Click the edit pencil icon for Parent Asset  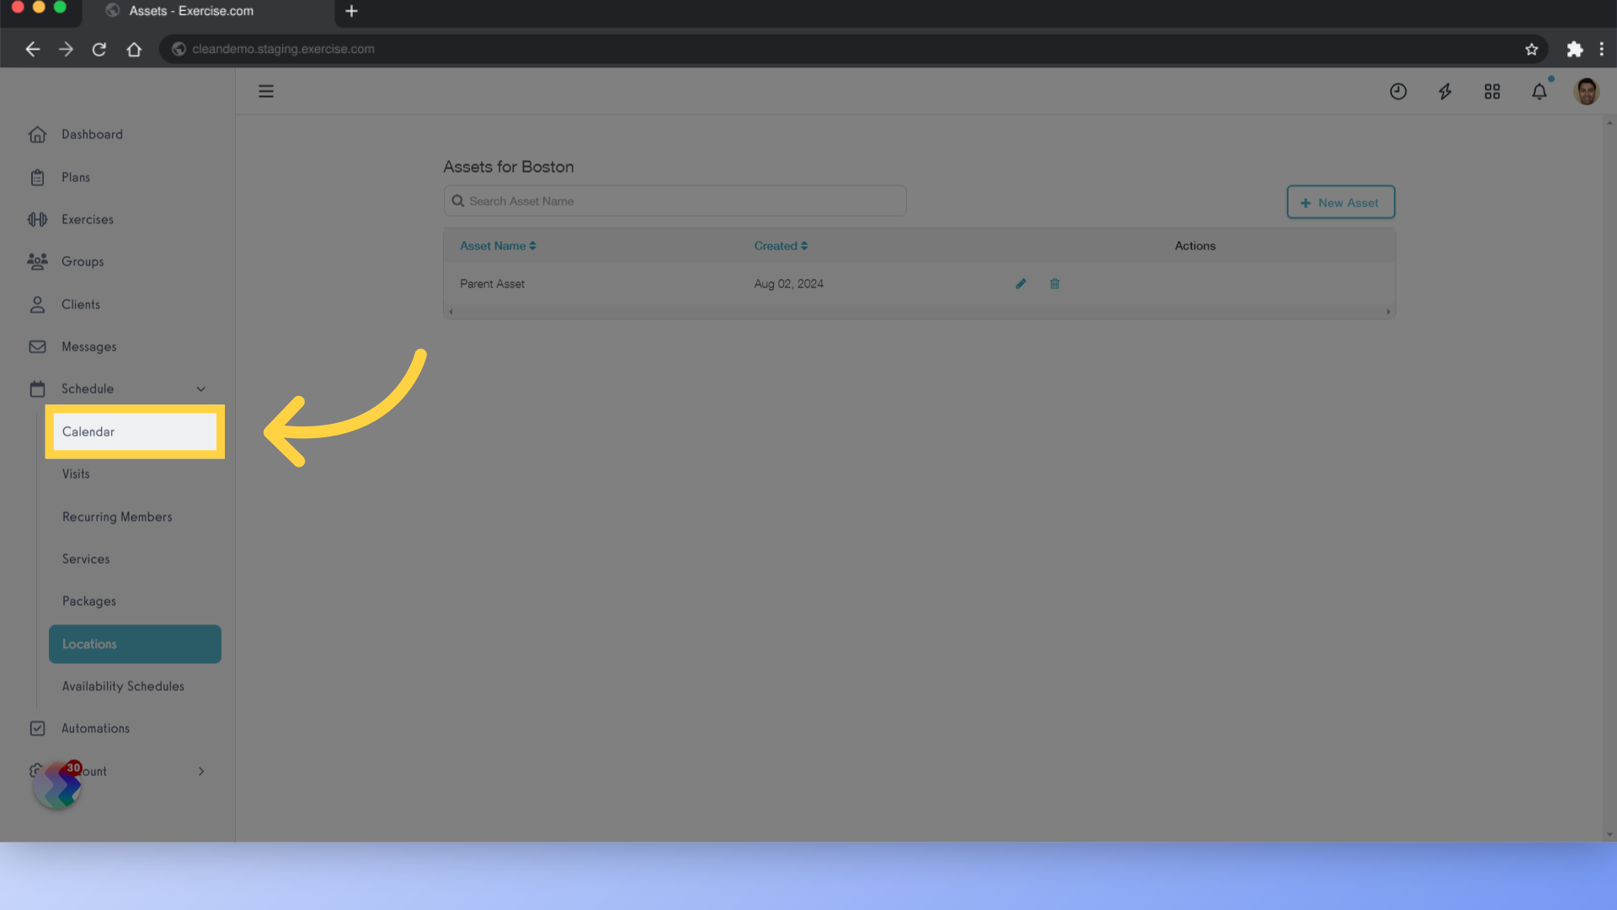point(1021,283)
